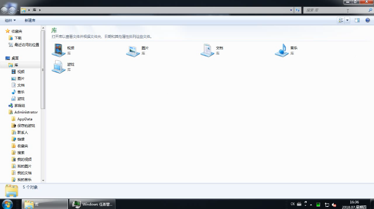Viewport: 374px width, 209px height.
Task: Click the navigation pane scrollbar thumb
Action: pyautogui.click(x=43, y=70)
